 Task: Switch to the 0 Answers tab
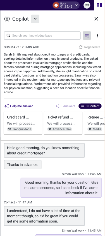(65, 106)
